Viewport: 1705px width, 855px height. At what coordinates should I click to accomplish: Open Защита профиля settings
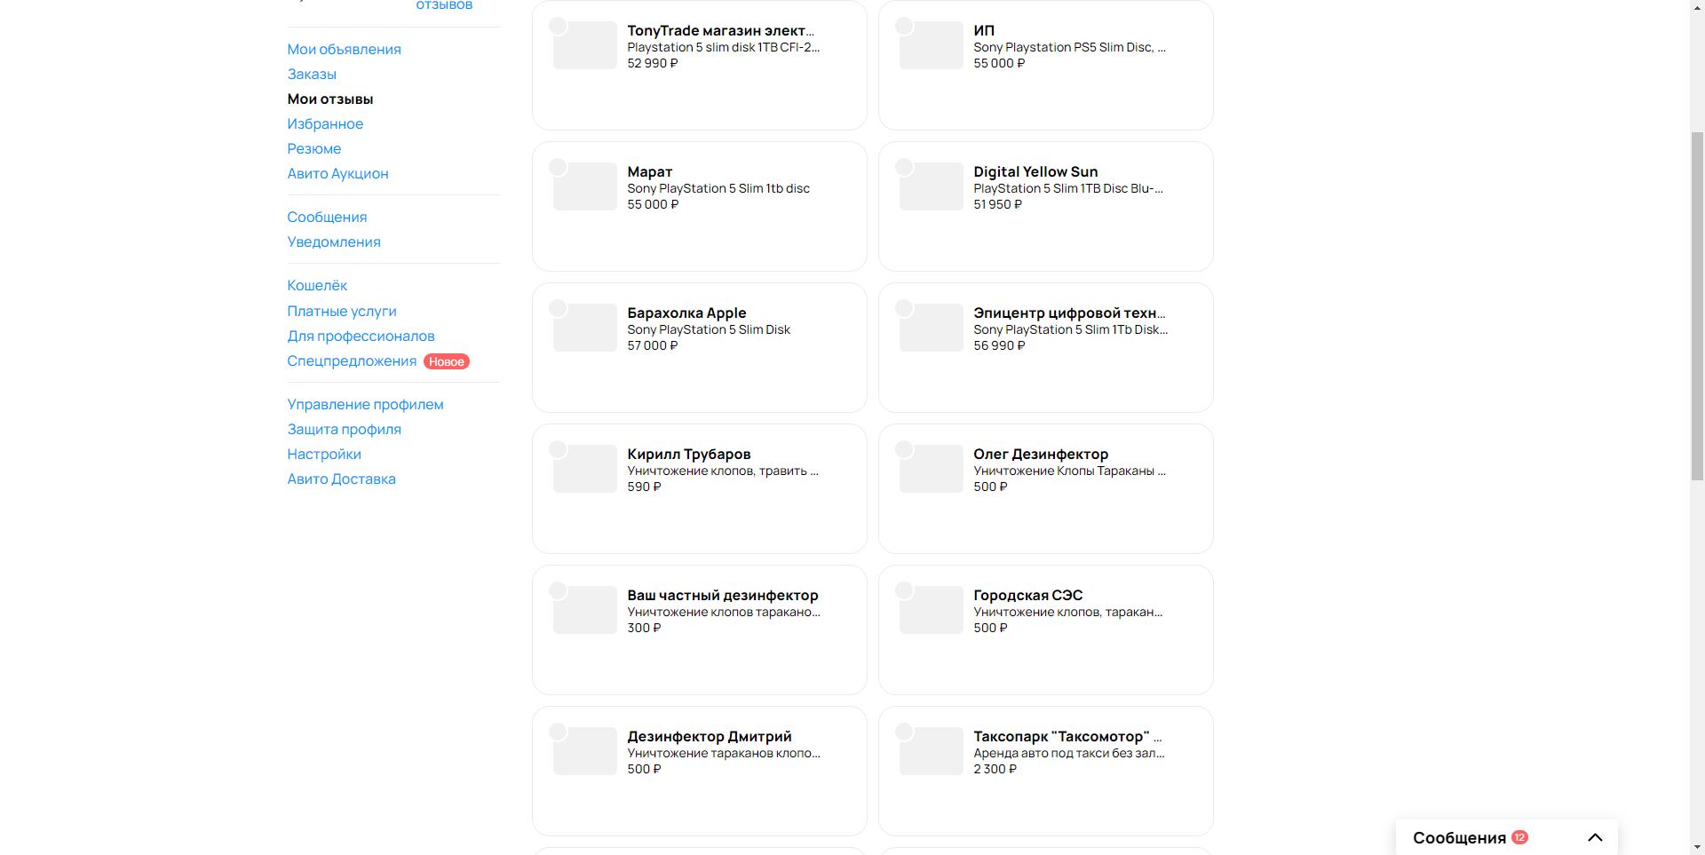pos(344,430)
